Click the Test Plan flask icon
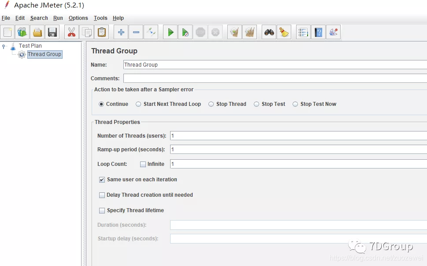427x266 pixels. coord(13,46)
